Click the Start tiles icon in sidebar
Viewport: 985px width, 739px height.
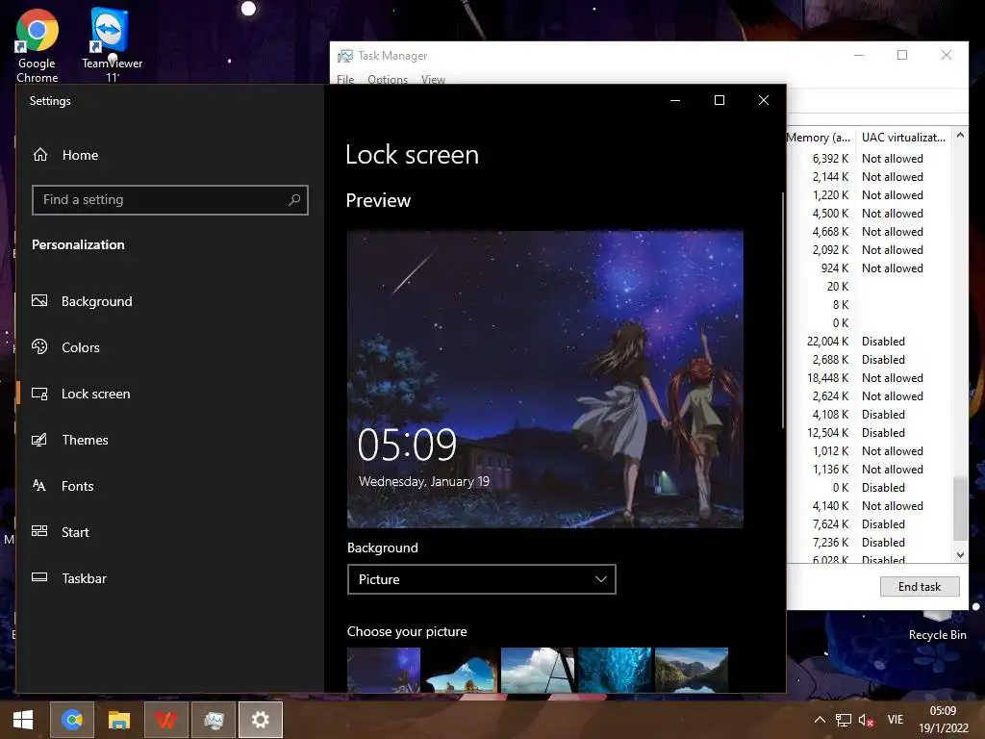[39, 531]
